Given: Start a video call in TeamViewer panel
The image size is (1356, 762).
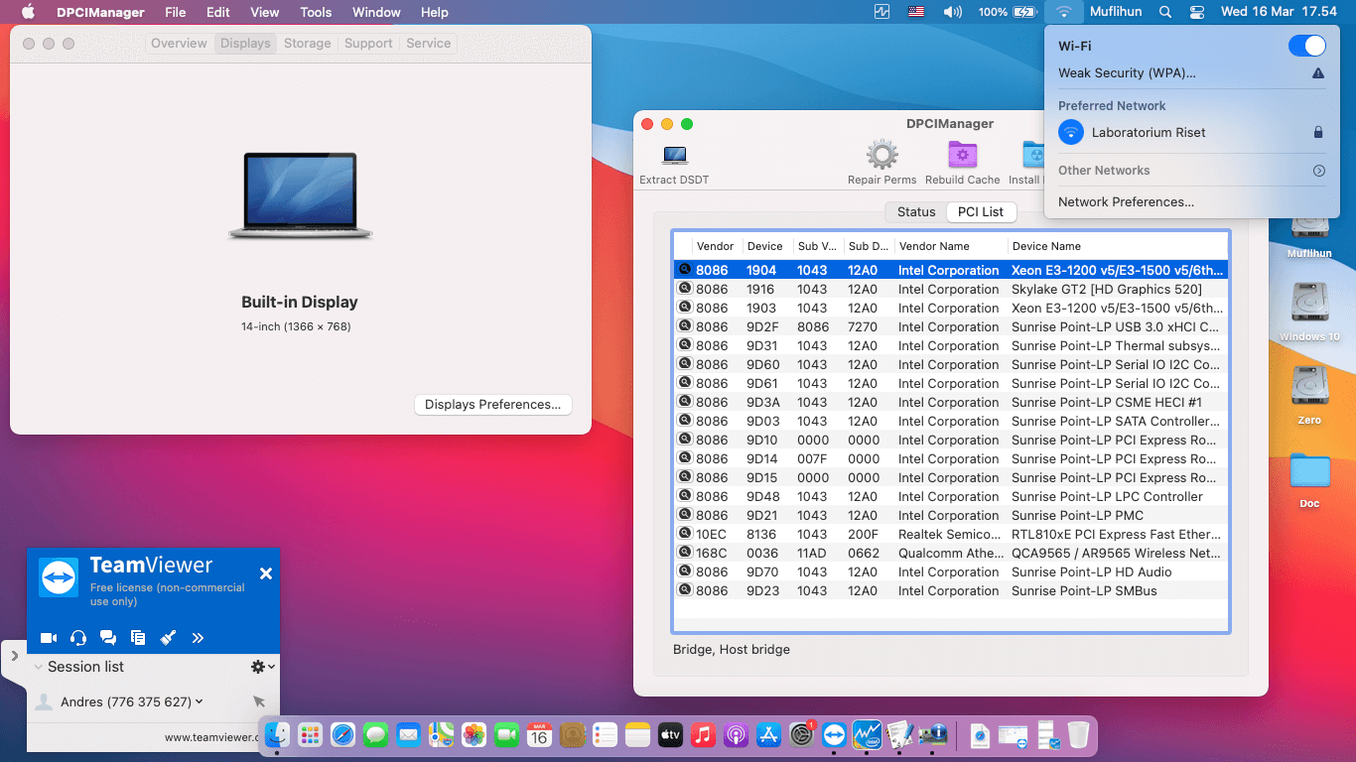Looking at the screenshot, I should (x=49, y=638).
